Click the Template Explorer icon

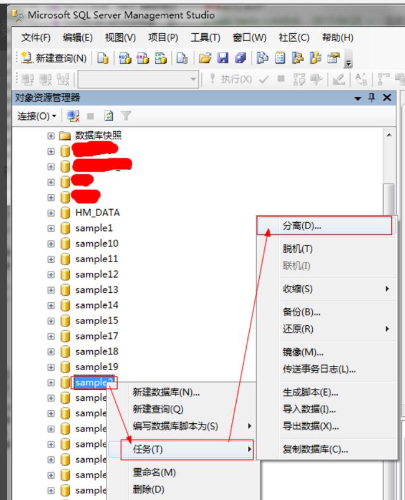pos(315,58)
